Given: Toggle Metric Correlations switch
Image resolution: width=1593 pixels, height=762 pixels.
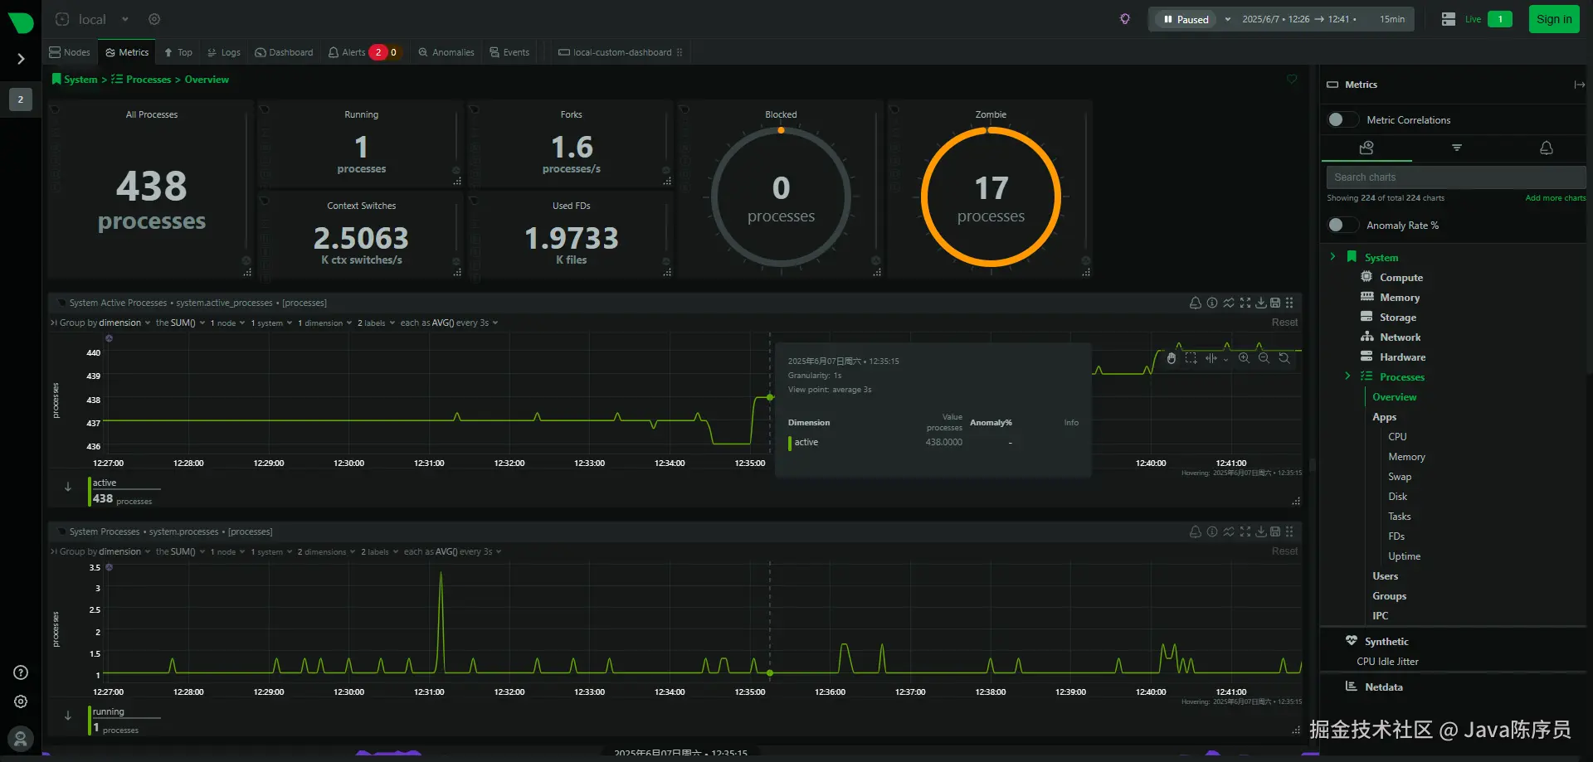Looking at the screenshot, I should pyautogui.click(x=1342, y=119).
